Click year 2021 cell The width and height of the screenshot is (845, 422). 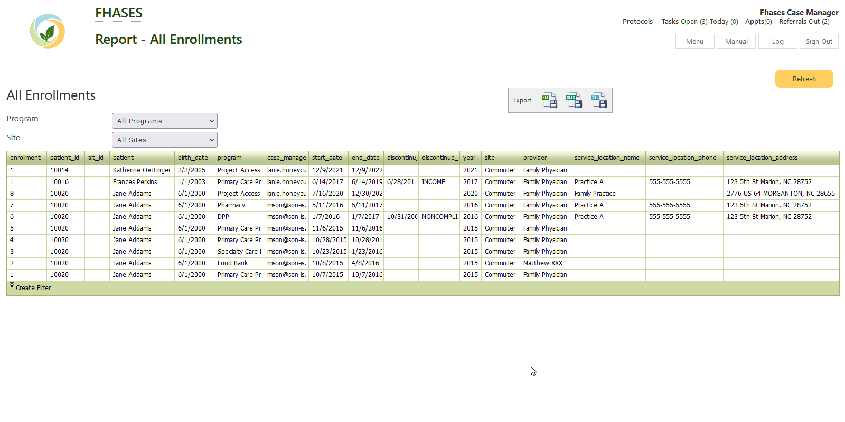coord(470,170)
